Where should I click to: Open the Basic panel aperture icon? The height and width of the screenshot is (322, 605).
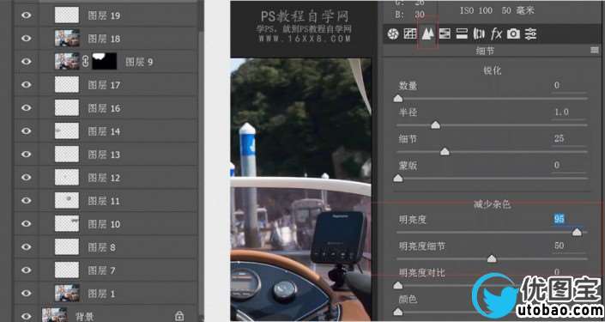393,34
